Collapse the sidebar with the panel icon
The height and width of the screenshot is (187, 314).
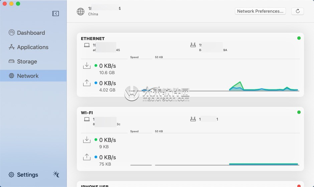coord(55,13)
